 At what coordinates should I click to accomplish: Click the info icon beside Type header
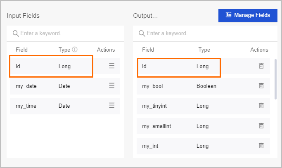(x=75, y=50)
